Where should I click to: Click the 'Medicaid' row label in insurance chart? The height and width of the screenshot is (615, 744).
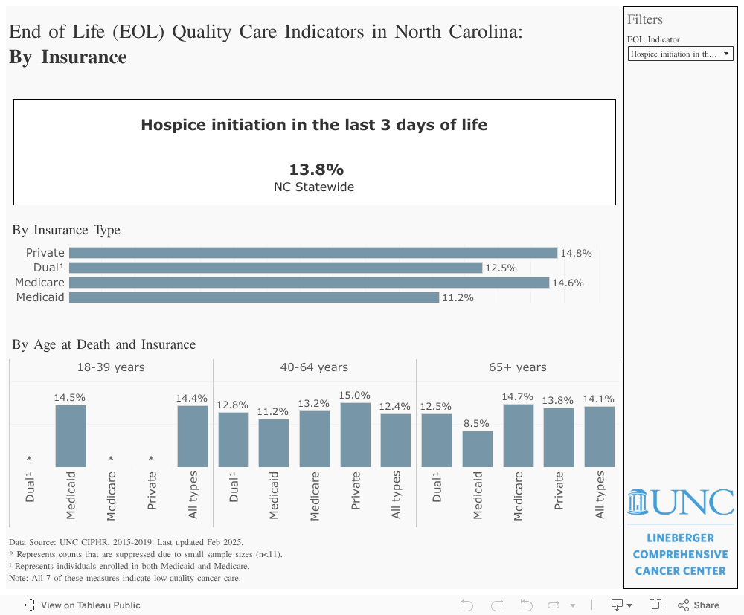click(x=40, y=297)
